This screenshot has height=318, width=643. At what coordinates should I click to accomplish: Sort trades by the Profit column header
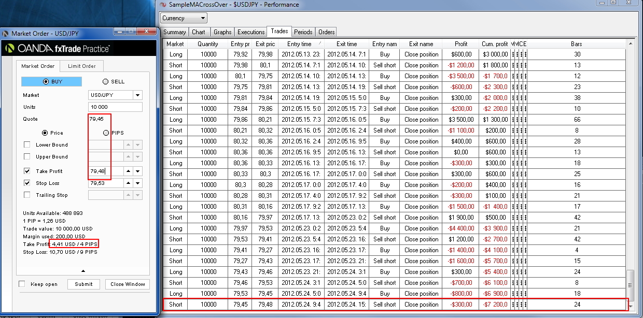(x=461, y=44)
